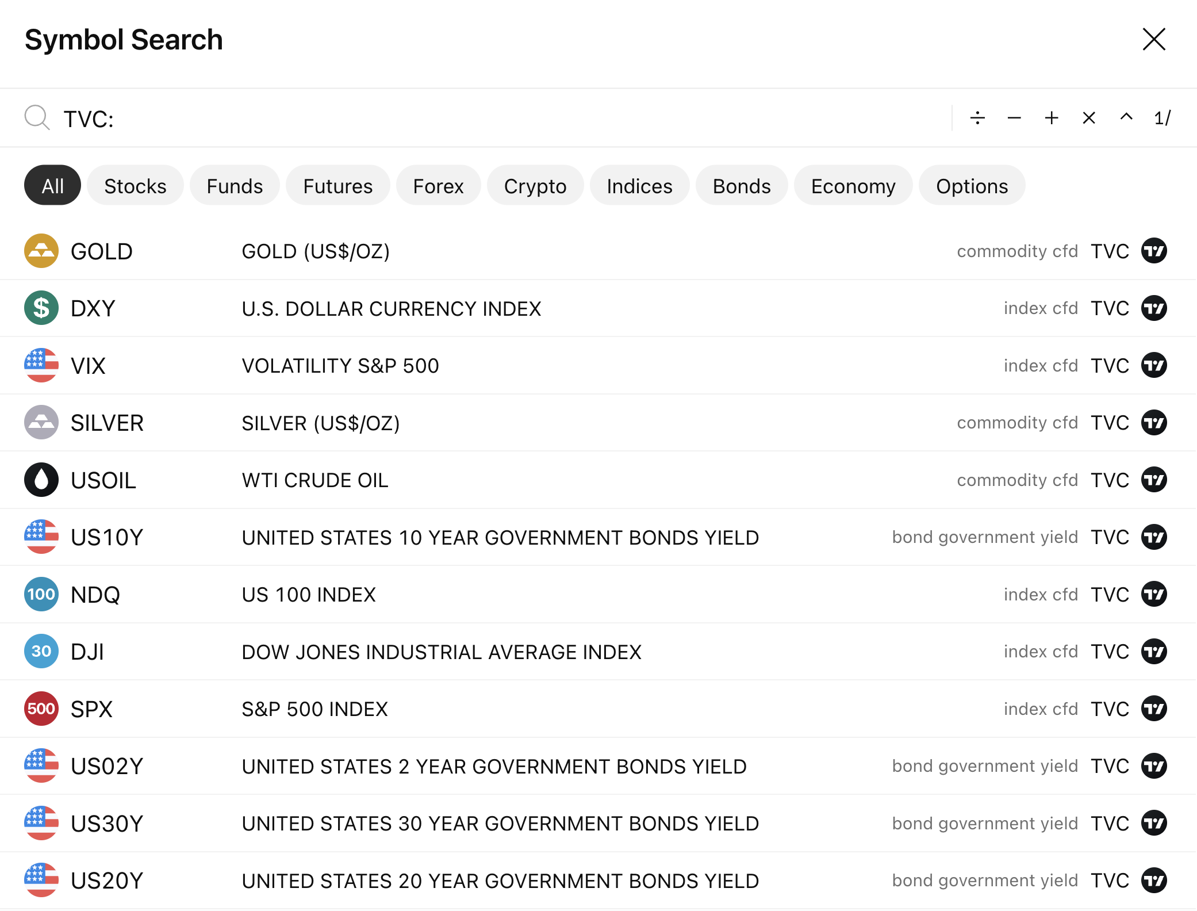The image size is (1197, 911).
Task: Click the division operator icon
Action: pos(977,118)
